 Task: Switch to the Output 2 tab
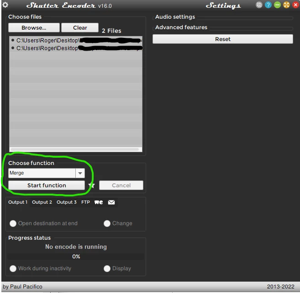[42, 202]
